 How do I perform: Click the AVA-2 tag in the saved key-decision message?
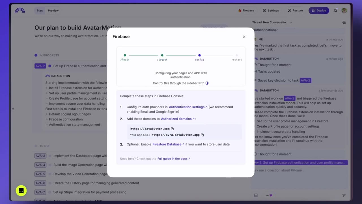pyautogui.click(x=305, y=80)
